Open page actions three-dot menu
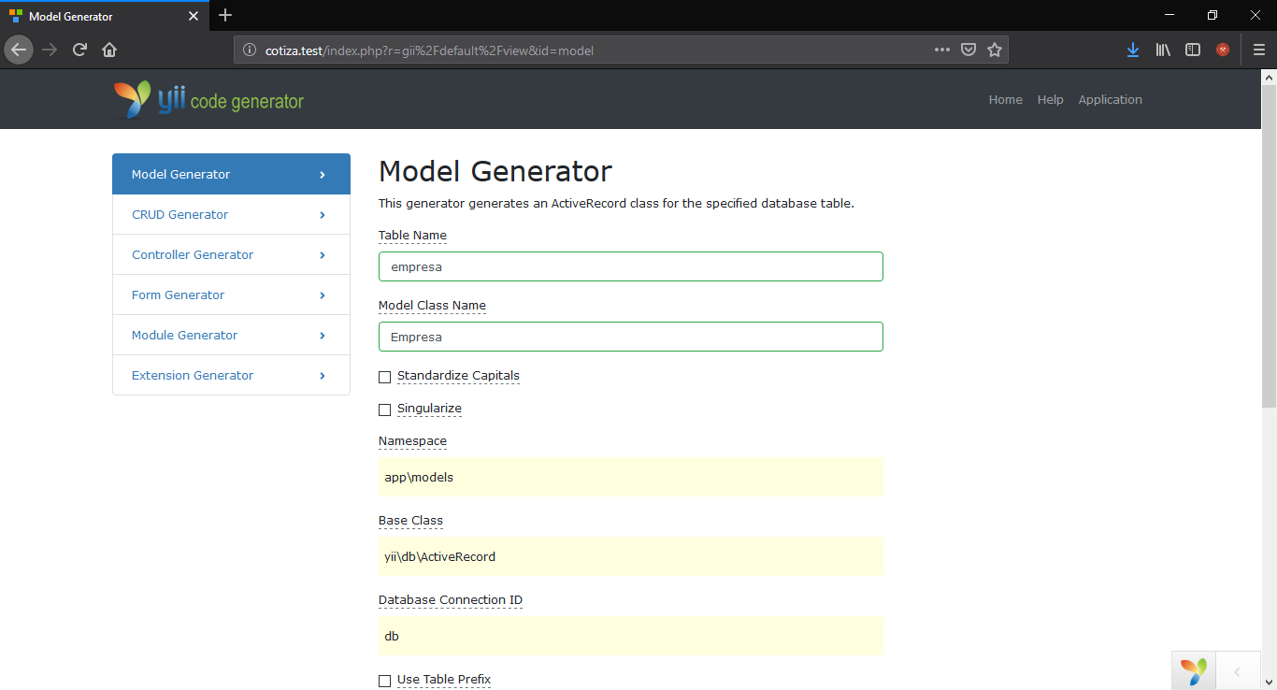The width and height of the screenshot is (1277, 690). pos(942,50)
